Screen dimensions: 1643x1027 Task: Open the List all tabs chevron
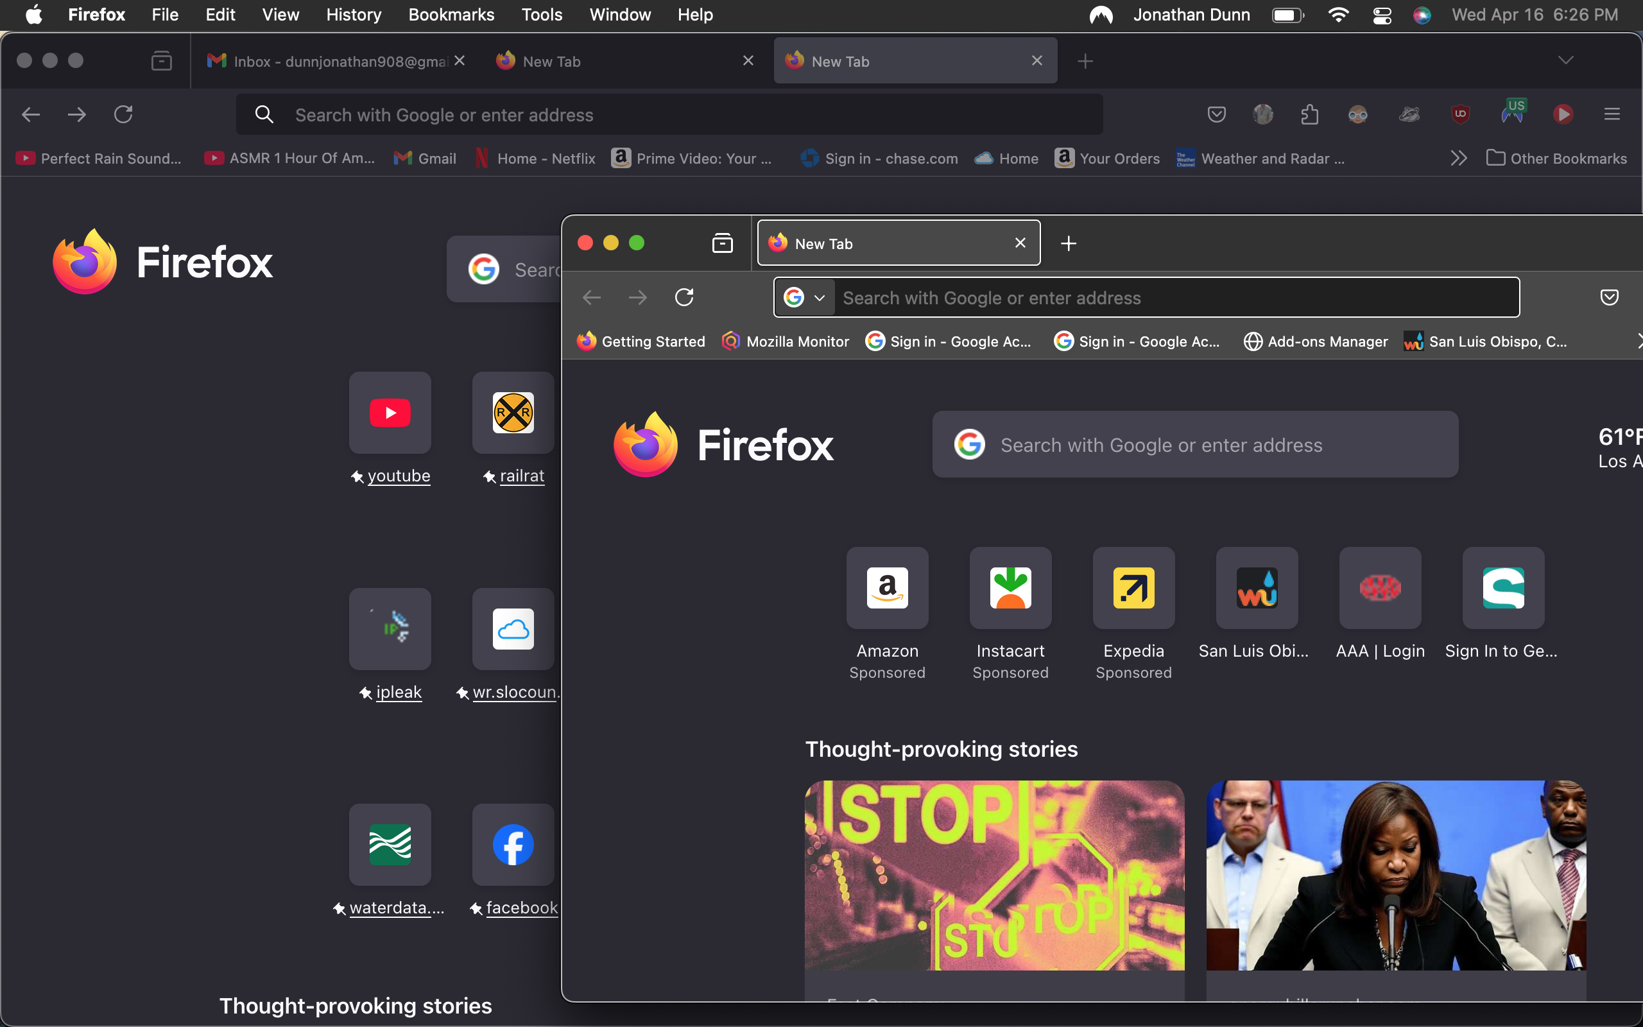tap(1565, 60)
